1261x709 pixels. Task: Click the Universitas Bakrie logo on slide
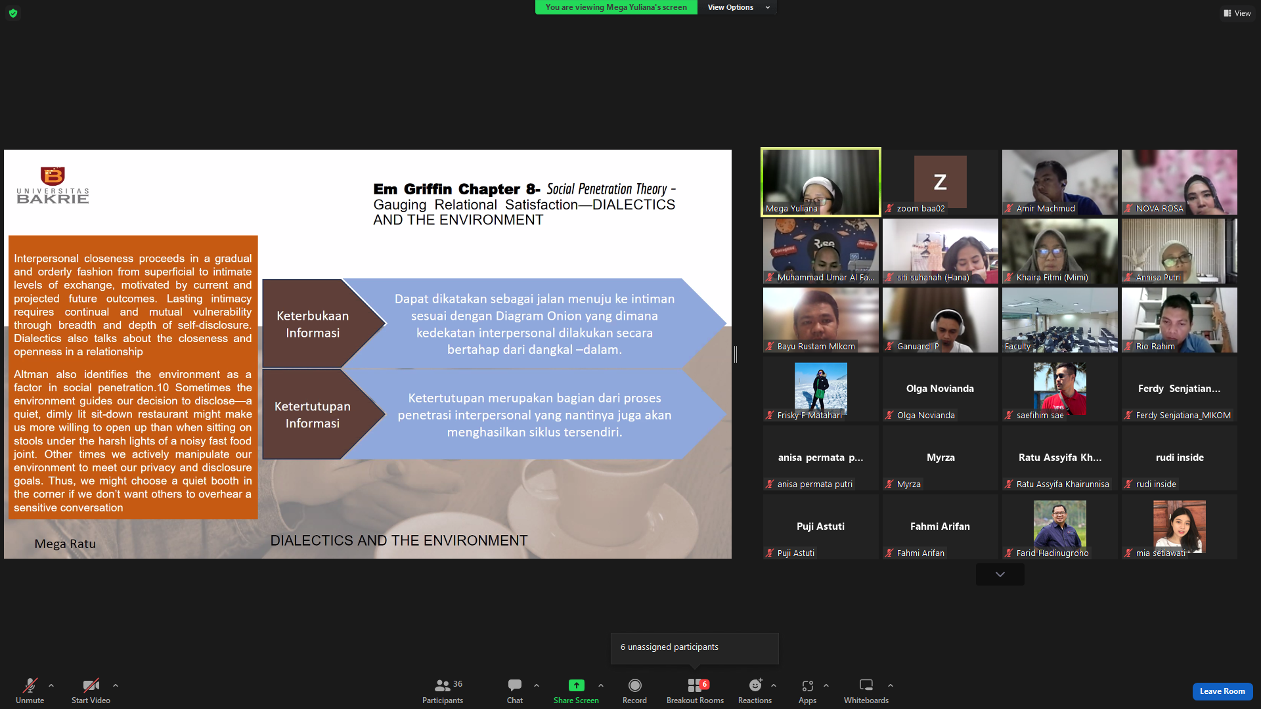(53, 185)
